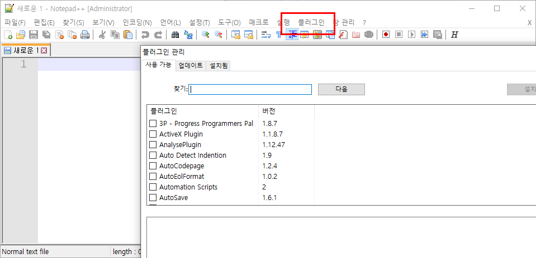Cut selection with the scissors icon
Screen dimensions: 536x258
tap(102, 35)
